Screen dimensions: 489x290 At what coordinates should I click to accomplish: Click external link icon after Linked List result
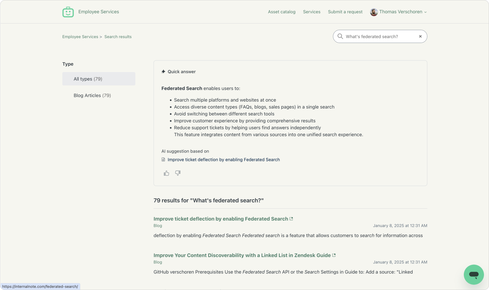334,255
